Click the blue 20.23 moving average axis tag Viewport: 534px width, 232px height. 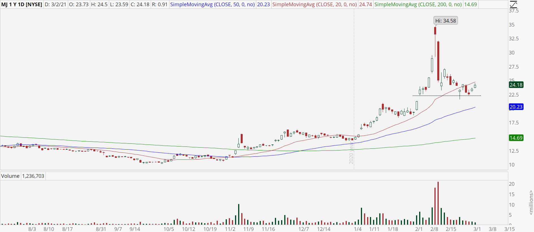coord(516,107)
